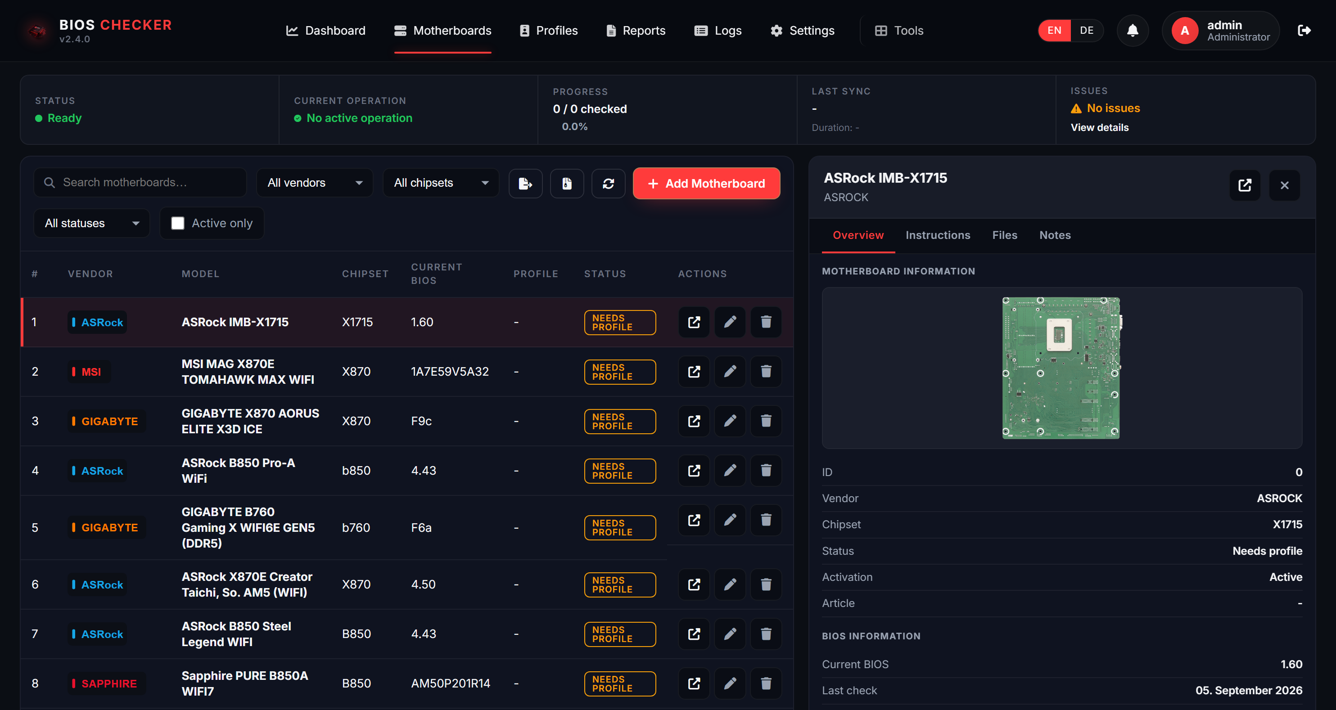
Task: Click BIOS version 1A7E59V5A32 cell
Action: point(450,372)
